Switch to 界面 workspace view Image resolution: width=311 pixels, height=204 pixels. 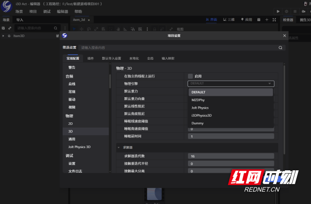tap(211, 19)
